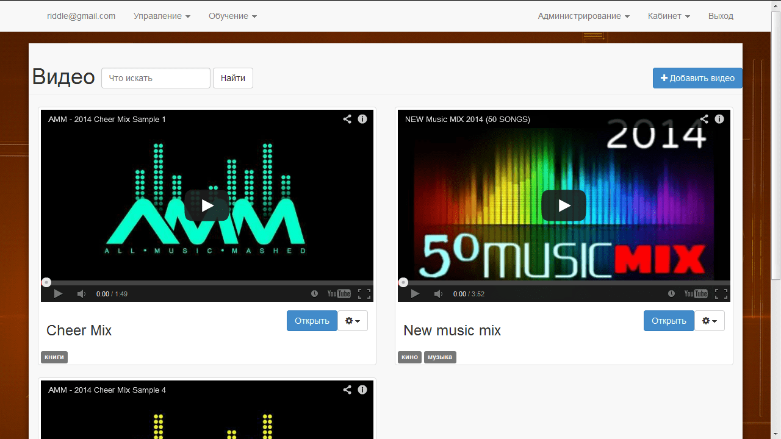Focus the Что искать search field
This screenshot has width=781, height=439.
[156, 78]
